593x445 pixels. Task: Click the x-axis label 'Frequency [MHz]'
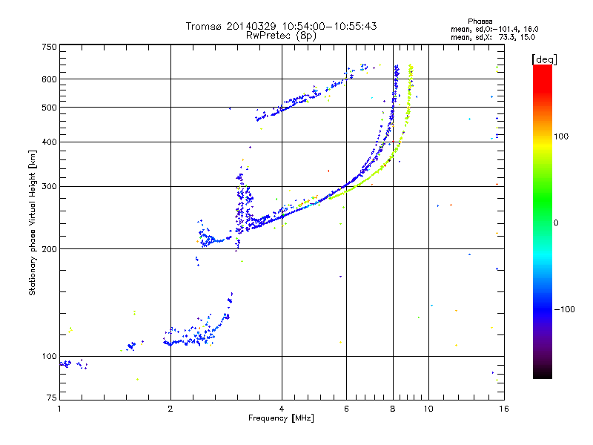pos(281,418)
